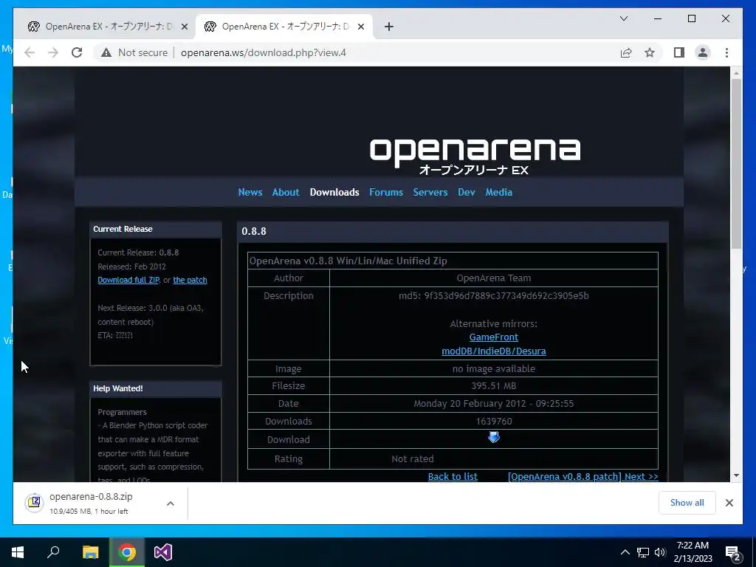This screenshot has height=567, width=756.
Task: Close the first OpenArena EX tab
Action: point(184,27)
